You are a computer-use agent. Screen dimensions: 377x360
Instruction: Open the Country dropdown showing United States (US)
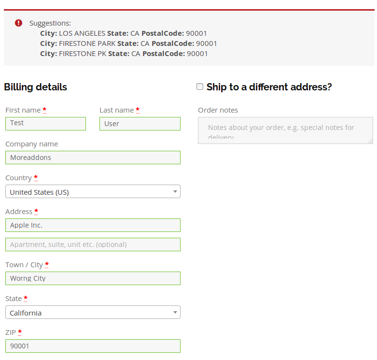click(x=93, y=191)
